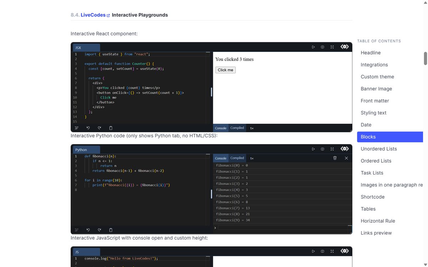Viewport: 428px width, 267px height.
Task: Enter fullscreen in the JS playground
Action: pyautogui.click(x=332, y=251)
